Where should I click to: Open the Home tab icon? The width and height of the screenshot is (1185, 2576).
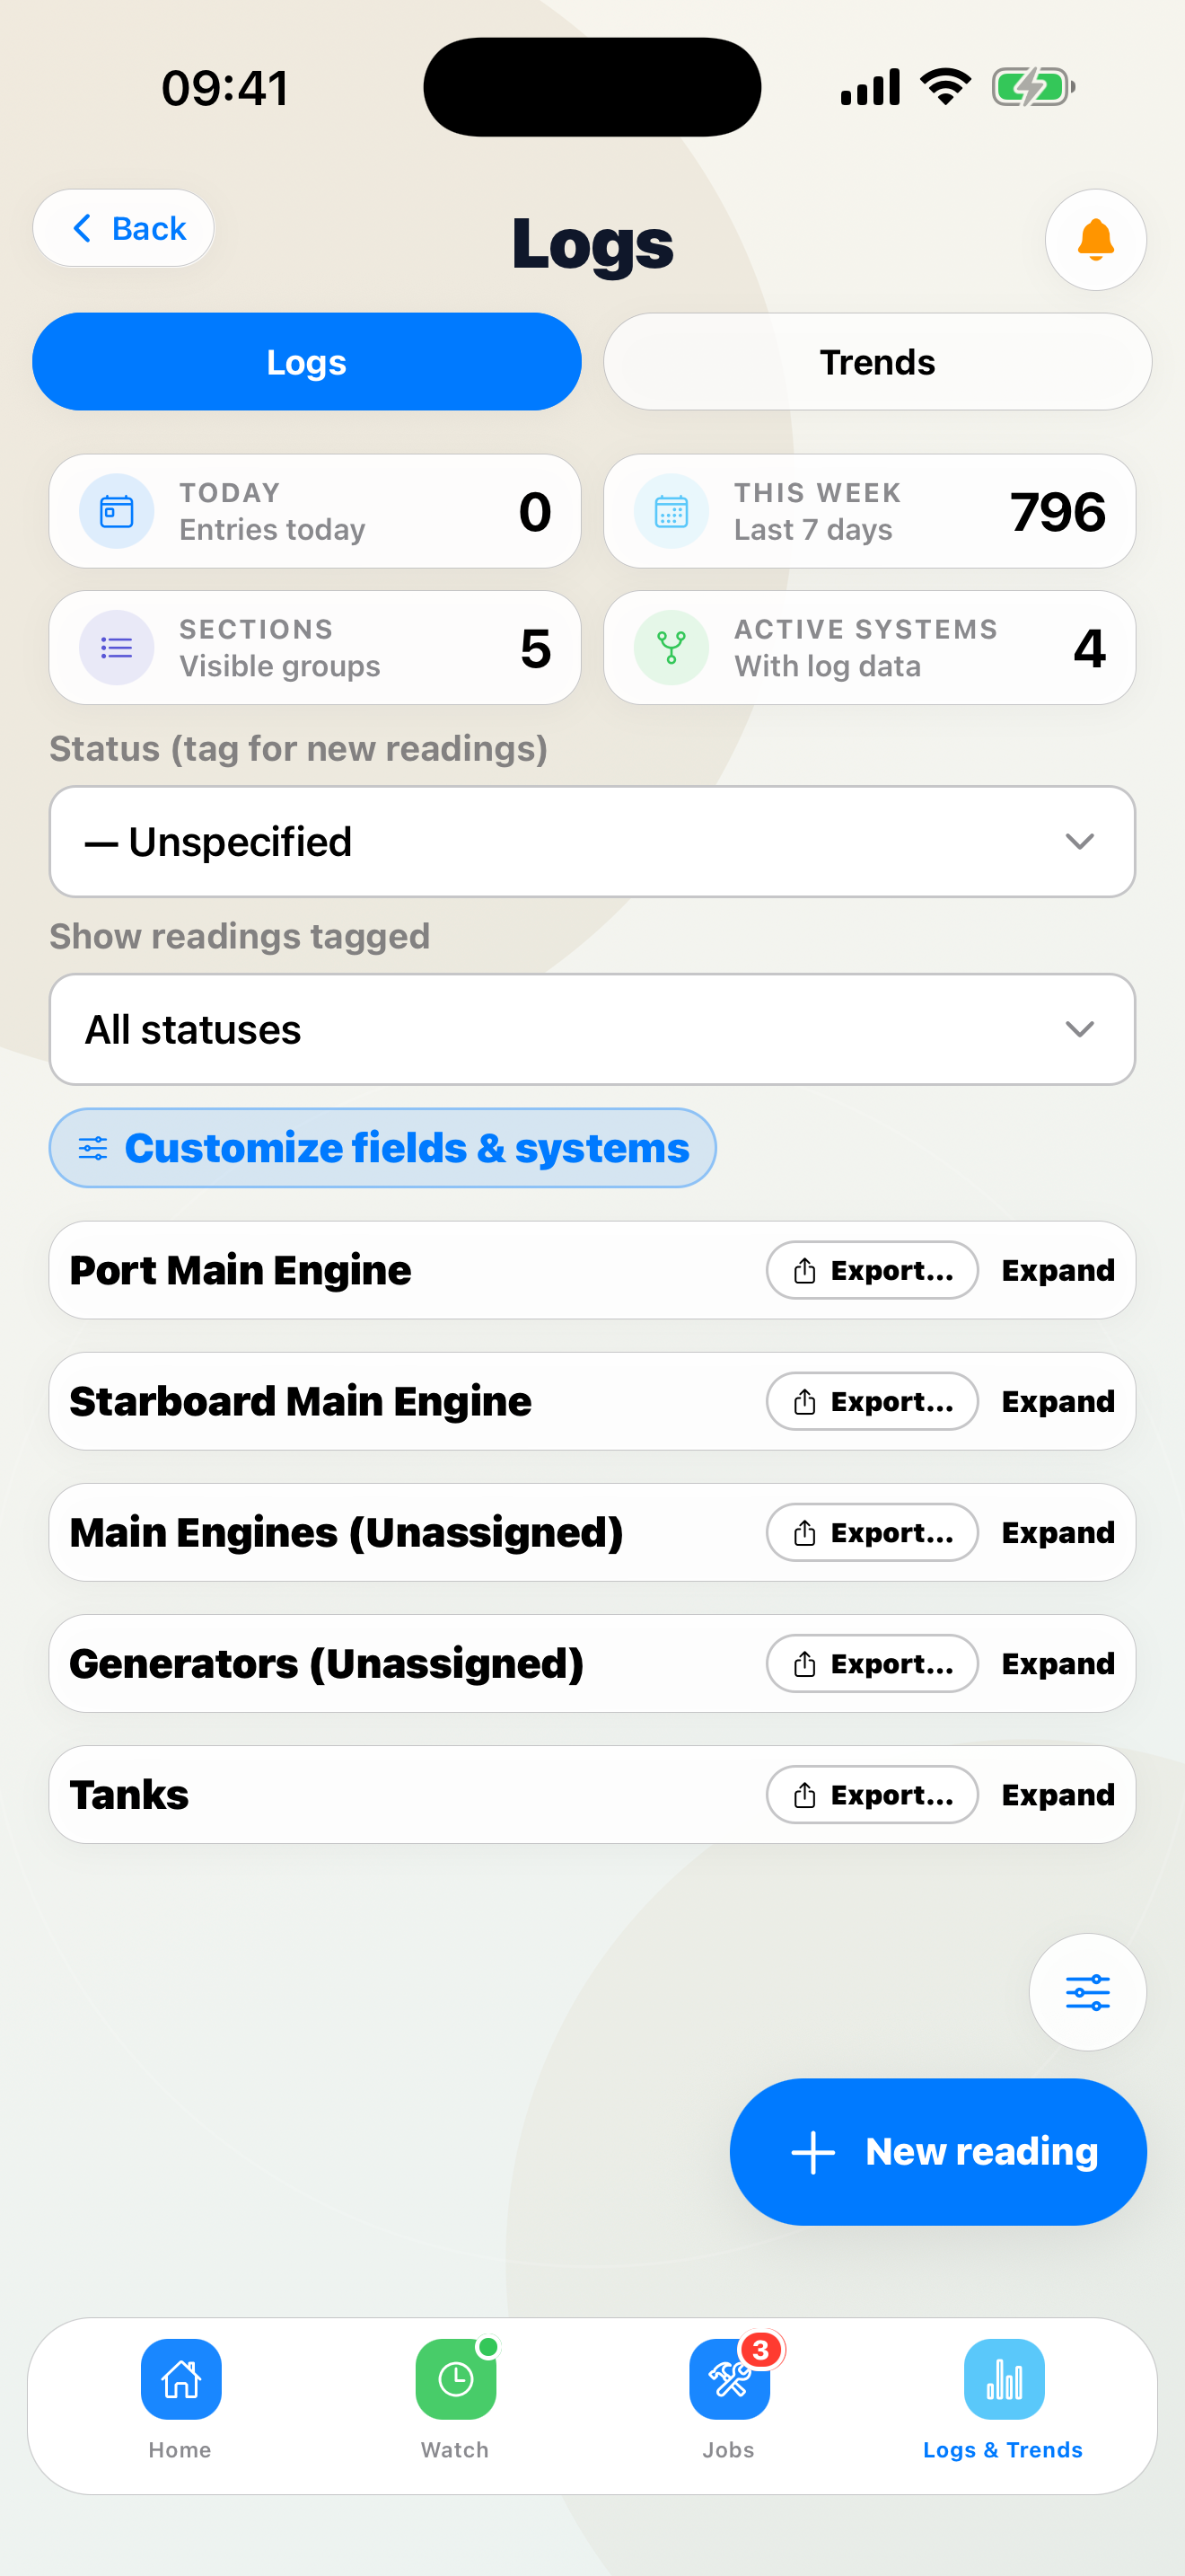click(180, 2379)
